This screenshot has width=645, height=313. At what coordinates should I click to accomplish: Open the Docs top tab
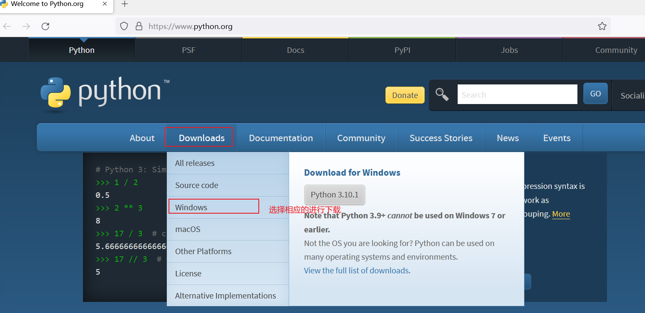pos(296,50)
